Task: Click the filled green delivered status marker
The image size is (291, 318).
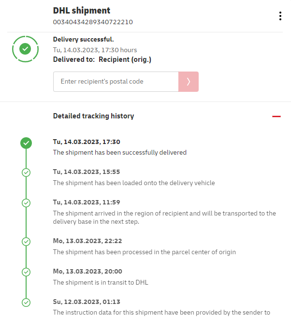Action: point(26,143)
